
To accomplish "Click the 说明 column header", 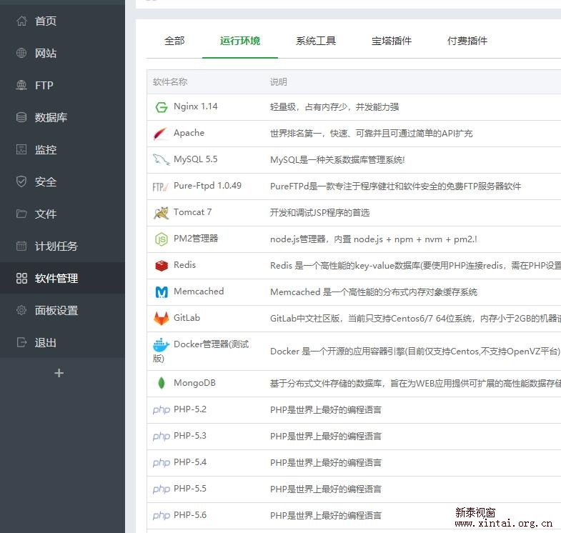I will [x=278, y=82].
